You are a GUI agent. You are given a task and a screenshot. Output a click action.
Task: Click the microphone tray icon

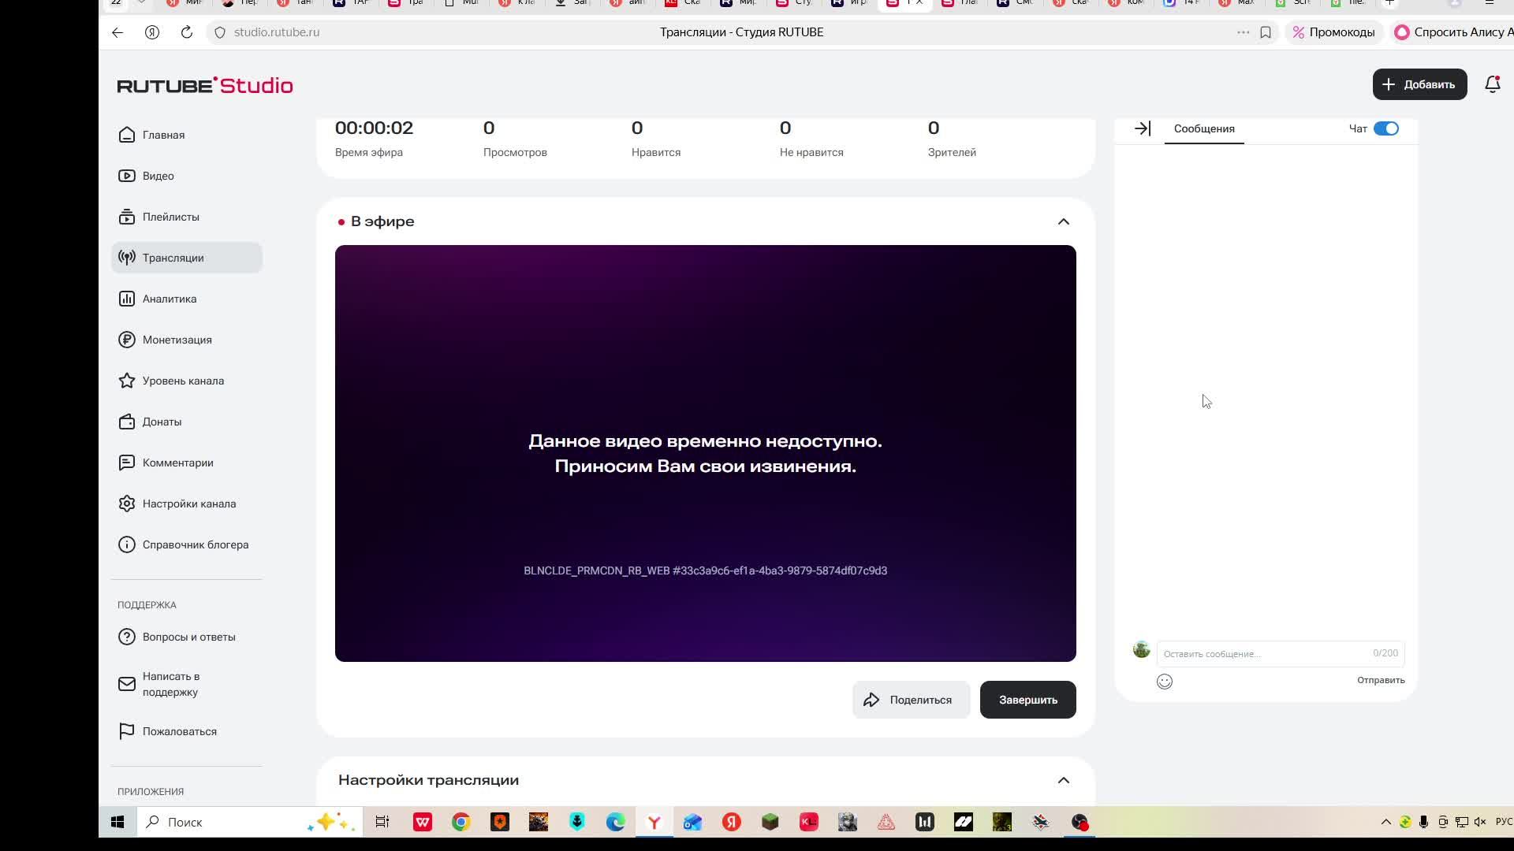pyautogui.click(x=1423, y=822)
